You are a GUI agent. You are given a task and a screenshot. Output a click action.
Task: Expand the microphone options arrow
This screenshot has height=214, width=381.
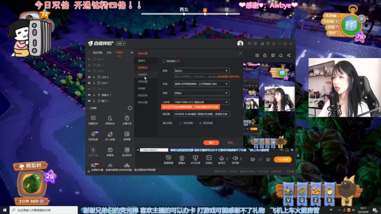(x=227, y=159)
